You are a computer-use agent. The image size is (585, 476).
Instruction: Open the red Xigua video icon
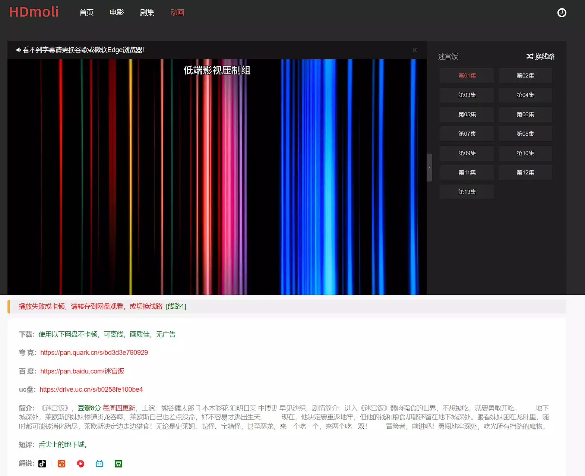point(80,463)
